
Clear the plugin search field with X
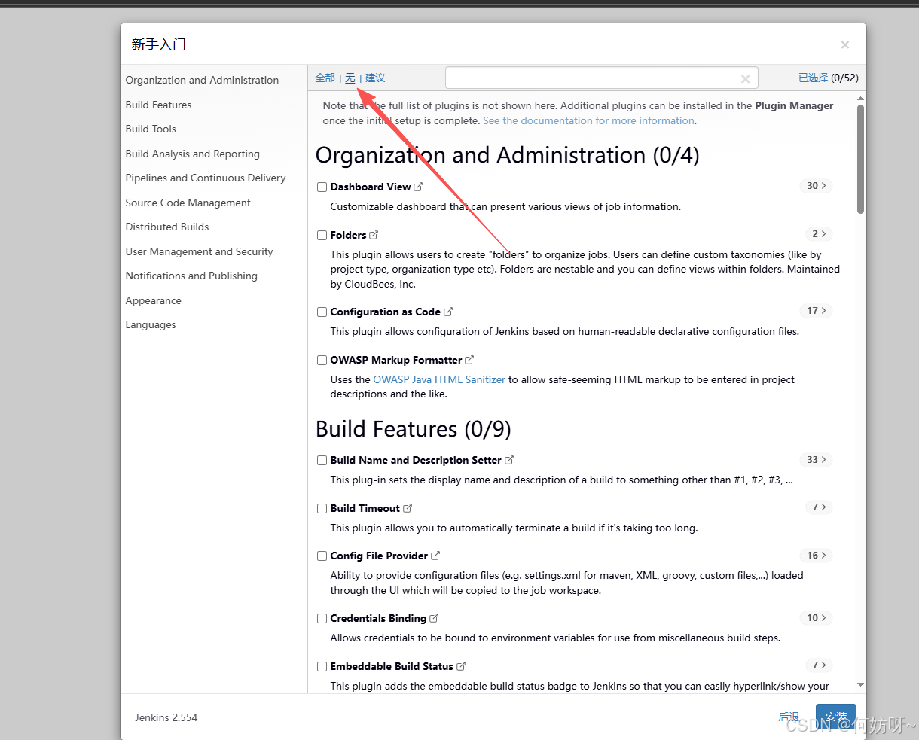click(x=745, y=78)
